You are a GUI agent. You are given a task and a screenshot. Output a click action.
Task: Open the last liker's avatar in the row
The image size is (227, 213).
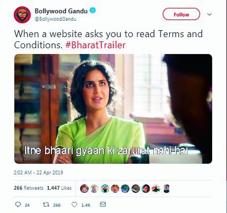167,189
